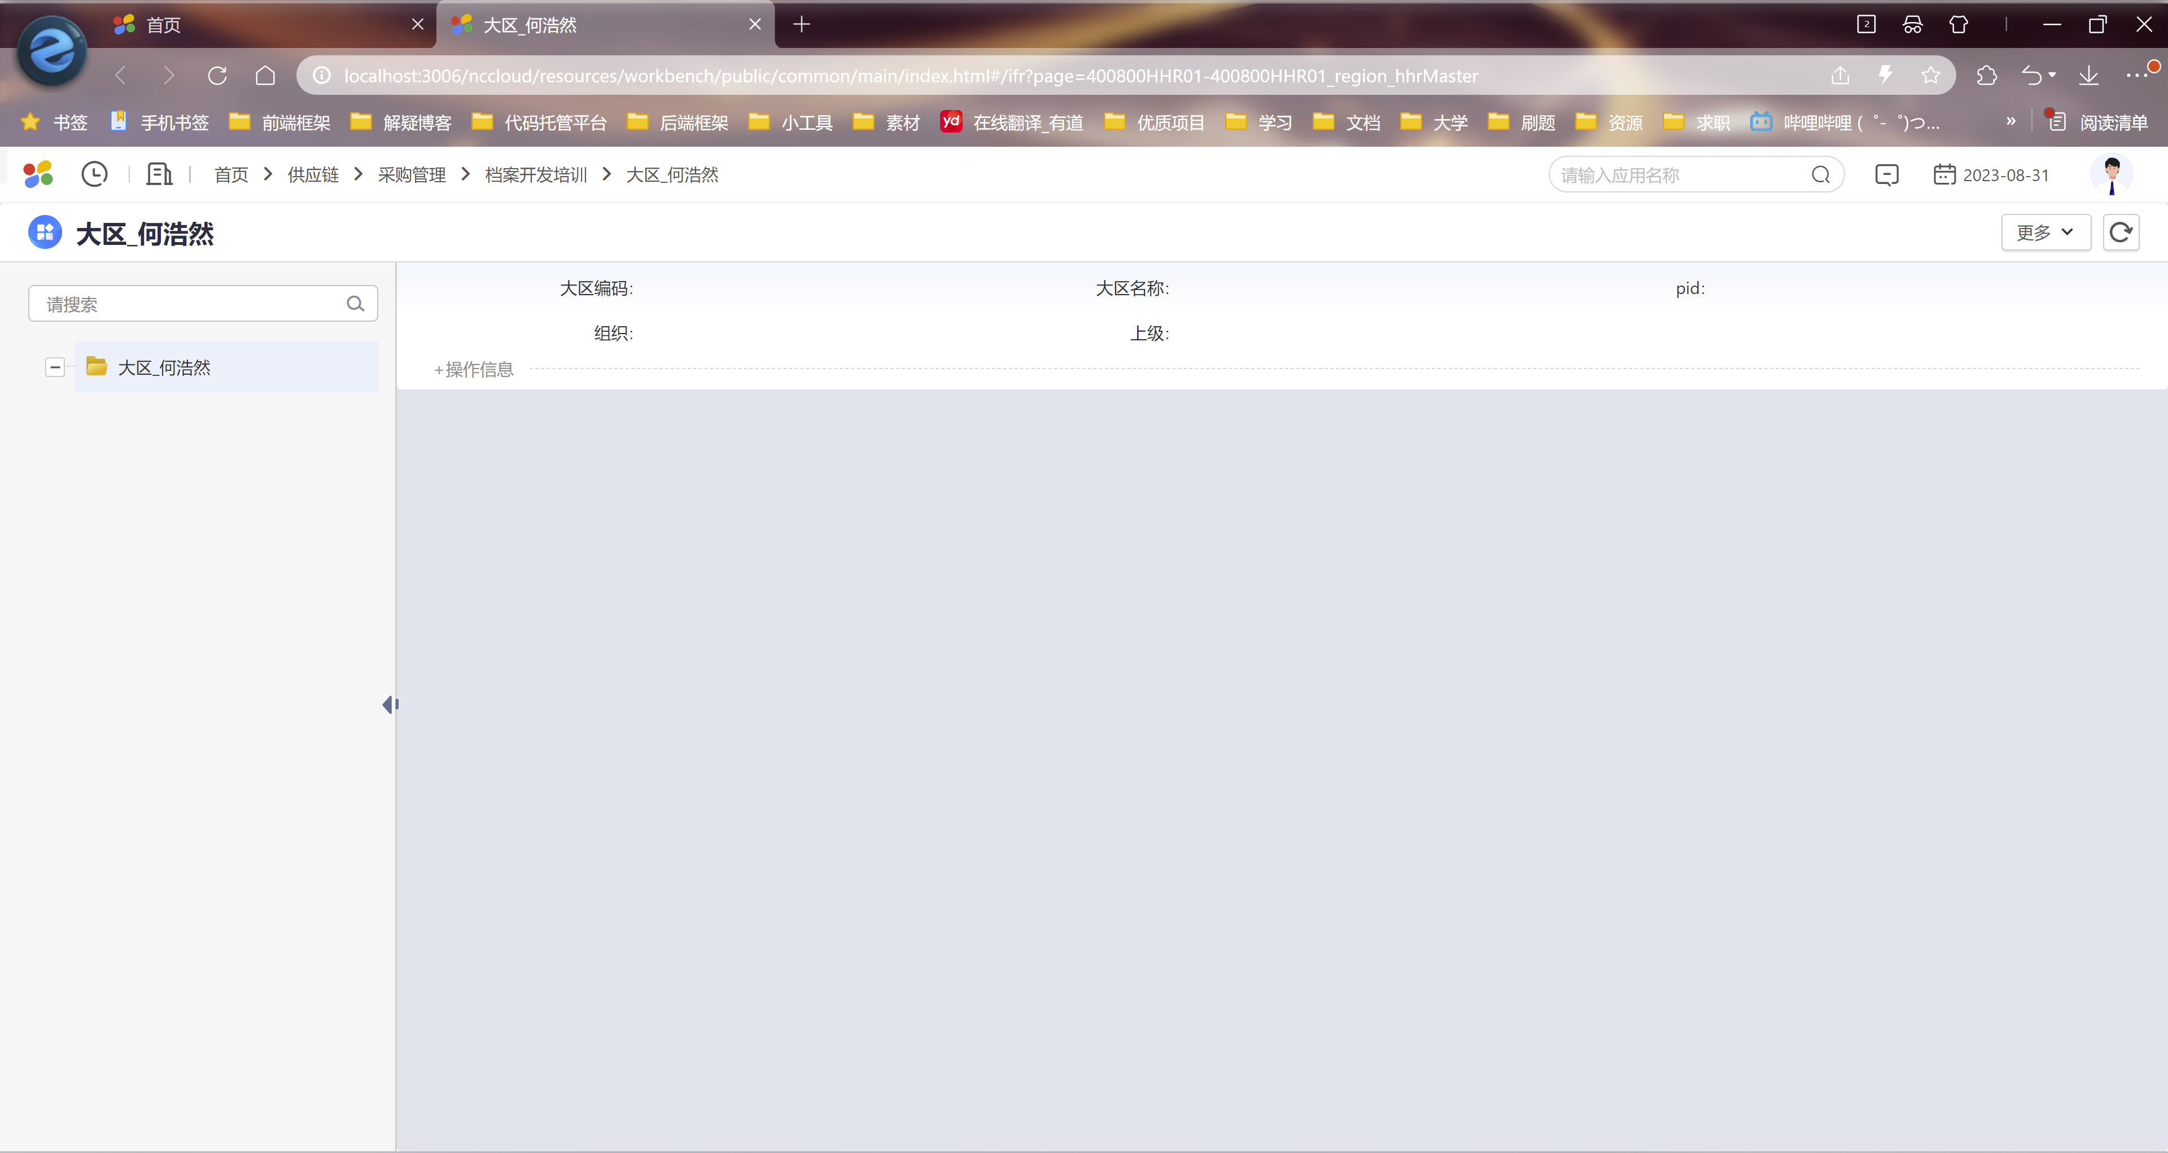Image resolution: width=2168 pixels, height=1153 pixels.
Task: Click the application search magnifier icon
Action: click(1820, 175)
